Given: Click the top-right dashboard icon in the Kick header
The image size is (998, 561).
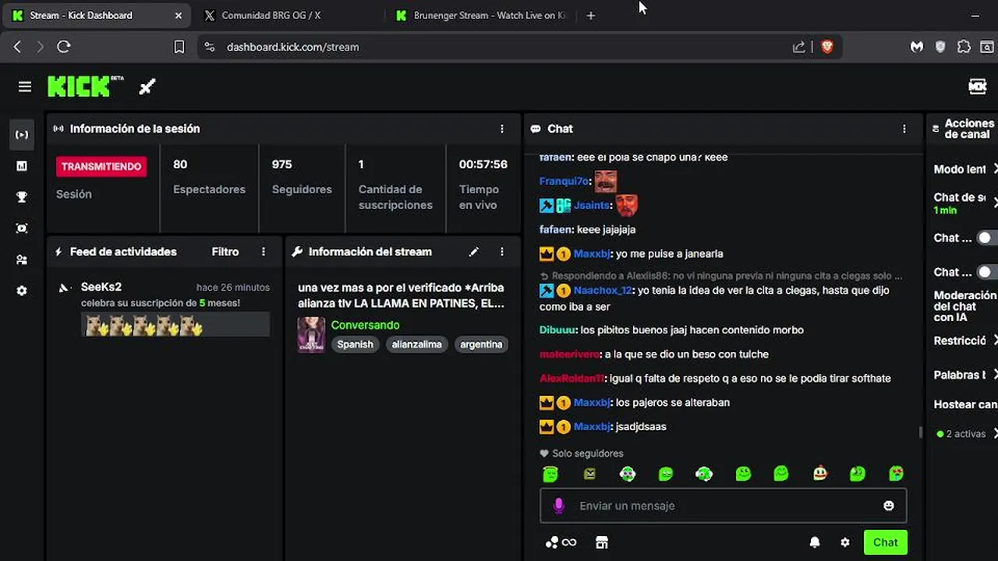Looking at the screenshot, I should 978,86.
